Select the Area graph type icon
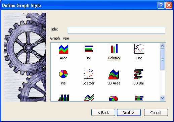The height and width of the screenshot is (122, 174). tap(63, 49)
